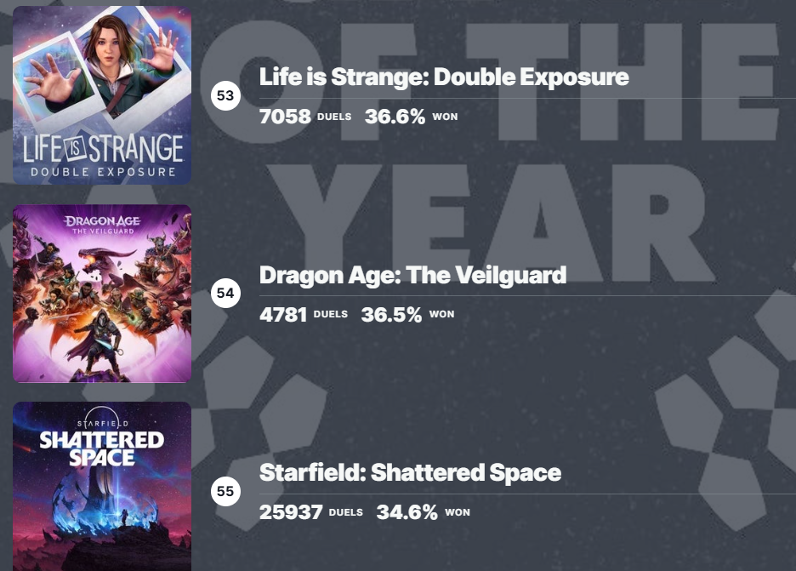The height and width of the screenshot is (571, 796).
Task: Select the Starfield: Shattered Space cover thumbnail
Action: (x=102, y=487)
